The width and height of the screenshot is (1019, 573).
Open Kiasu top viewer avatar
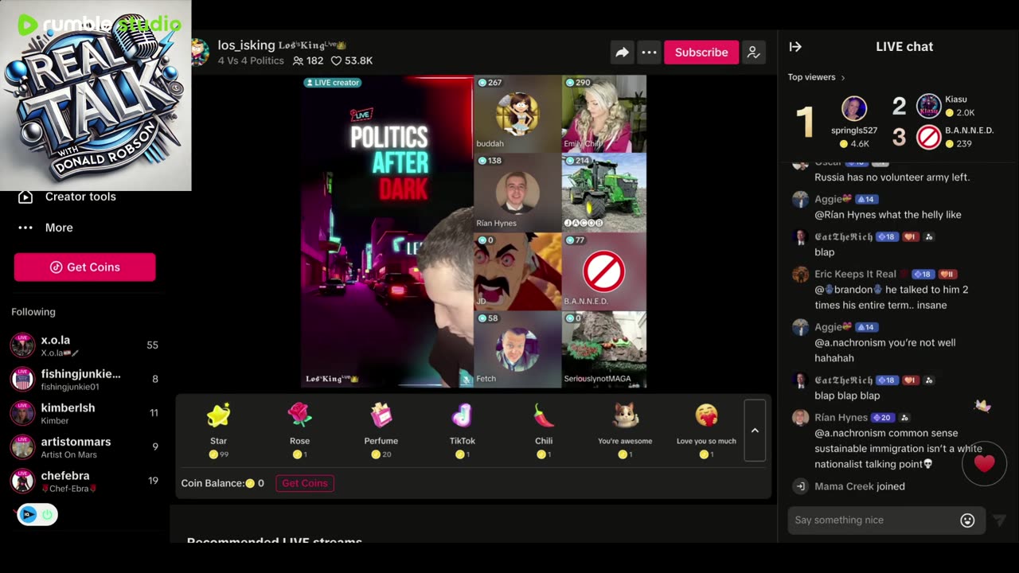[928, 106]
